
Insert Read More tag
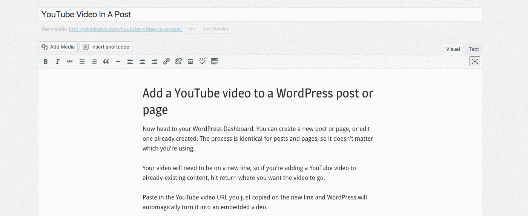tap(190, 62)
